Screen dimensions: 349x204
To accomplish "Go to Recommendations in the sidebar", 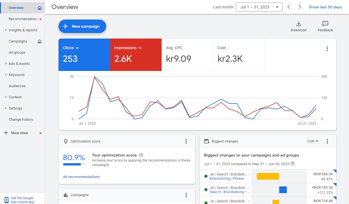I will 24,19.
